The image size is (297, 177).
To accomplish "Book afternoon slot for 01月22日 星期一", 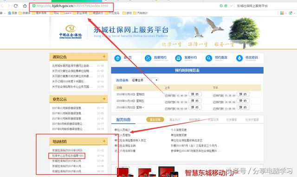I will pos(243,107).
